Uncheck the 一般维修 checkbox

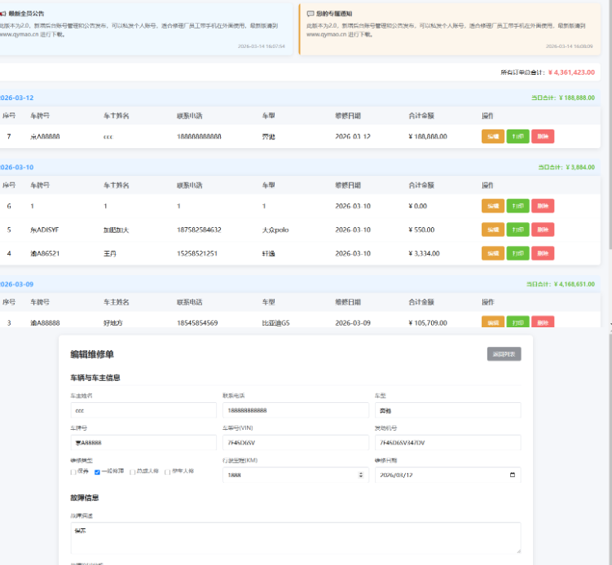click(x=98, y=472)
